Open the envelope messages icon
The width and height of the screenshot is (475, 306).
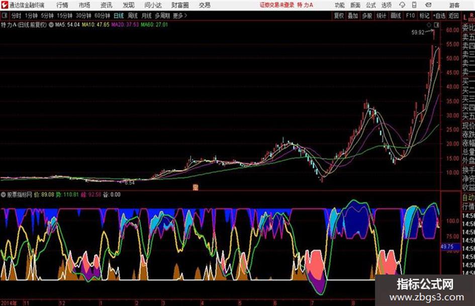pos(428,5)
